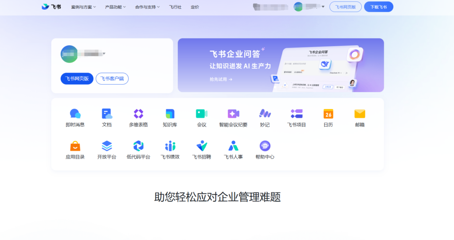Go to 飞行社 in the navigation
Viewport: 454px width, 240px height.
click(175, 7)
